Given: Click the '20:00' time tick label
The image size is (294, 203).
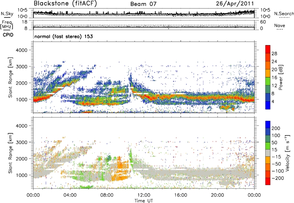Looking at the screenshot, I should [x=218, y=195].
